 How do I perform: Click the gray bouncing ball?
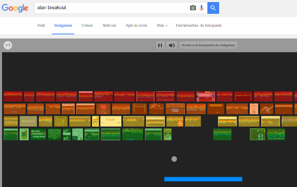click(174, 159)
